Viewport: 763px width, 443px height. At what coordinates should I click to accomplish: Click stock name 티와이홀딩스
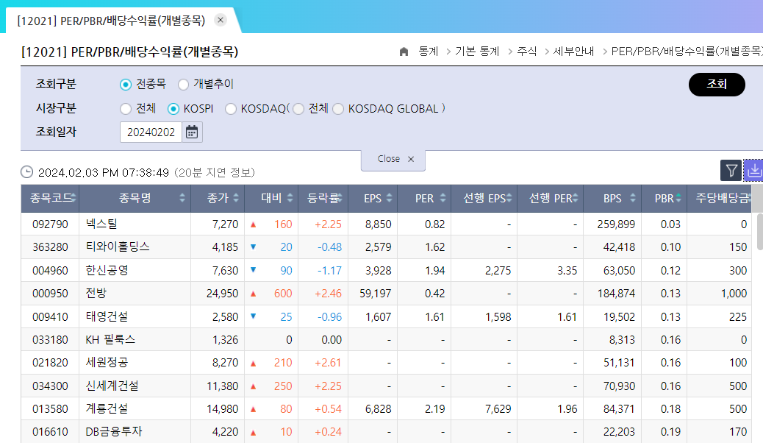point(118,247)
